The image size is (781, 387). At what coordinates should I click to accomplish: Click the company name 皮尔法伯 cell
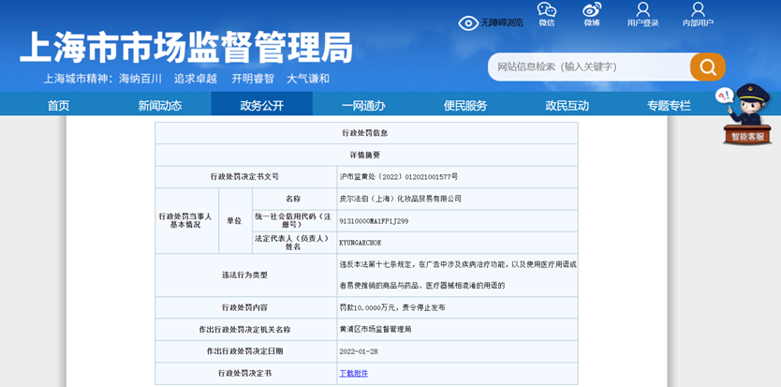pos(400,199)
